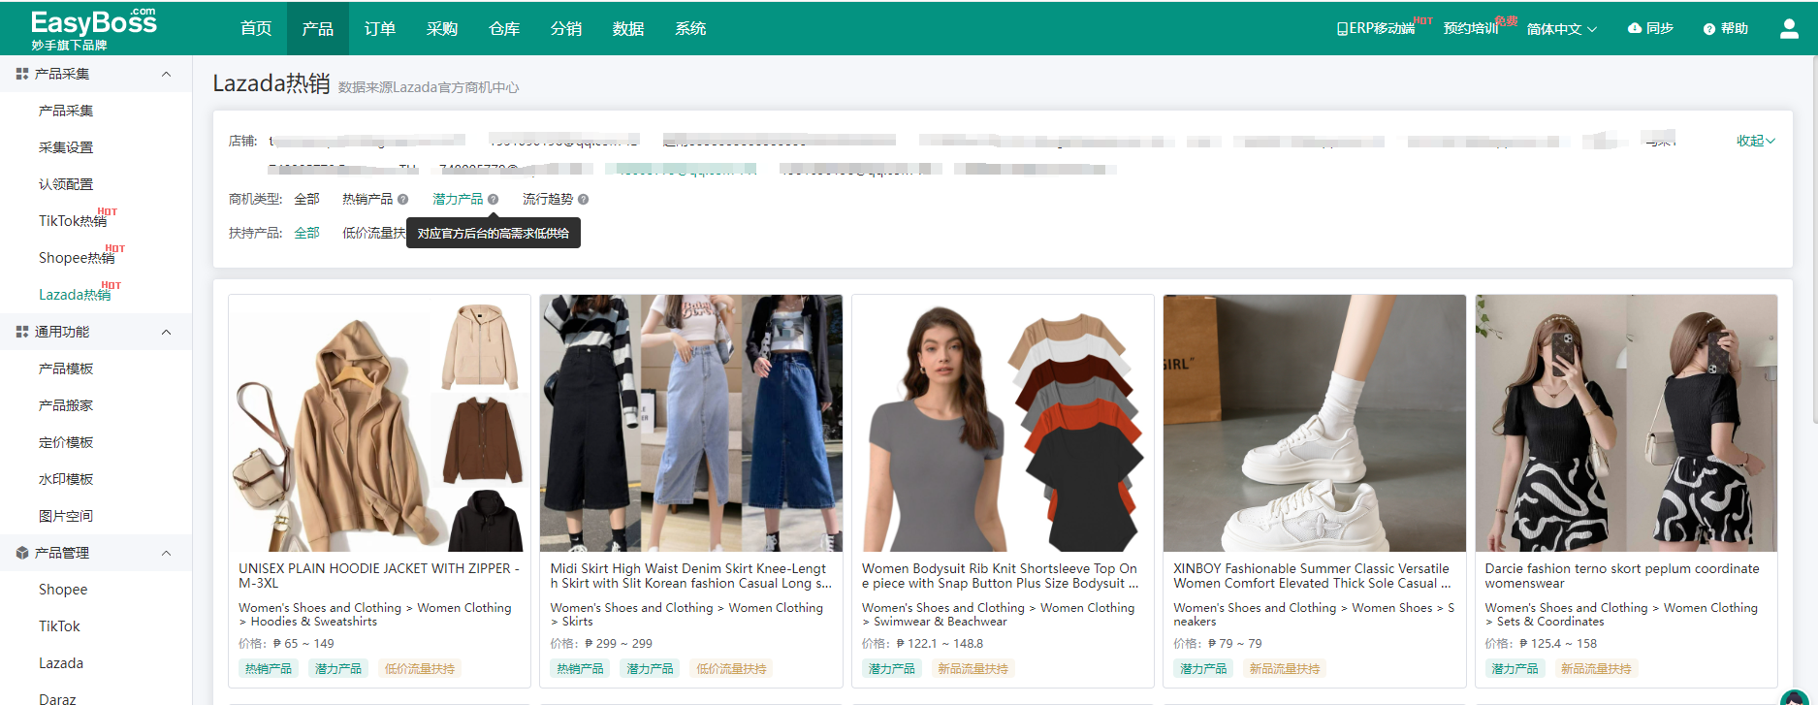
Task: Click the cloud sync icon (同步)
Action: (x=1635, y=28)
